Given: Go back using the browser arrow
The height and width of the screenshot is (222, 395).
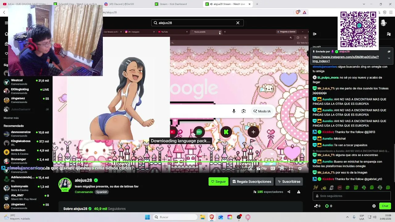Looking at the screenshot, I should pyautogui.click(x=4, y=12).
